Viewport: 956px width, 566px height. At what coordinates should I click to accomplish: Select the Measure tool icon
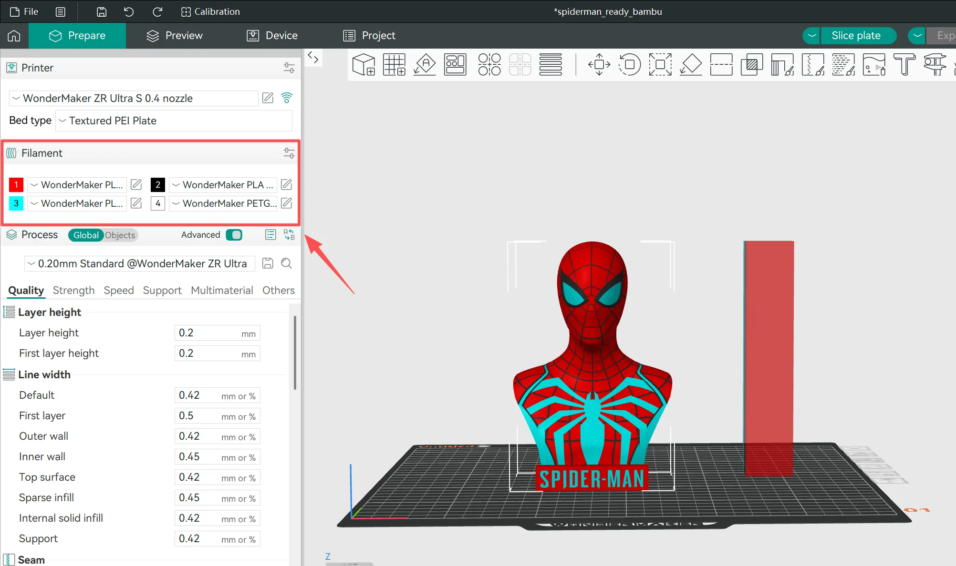[x=935, y=64]
